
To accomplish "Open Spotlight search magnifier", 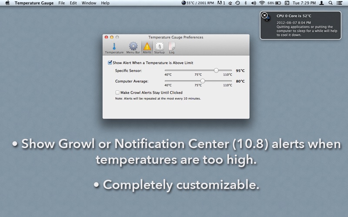I will 331,3.
